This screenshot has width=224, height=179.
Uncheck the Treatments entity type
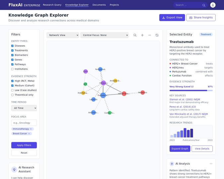(12, 50)
